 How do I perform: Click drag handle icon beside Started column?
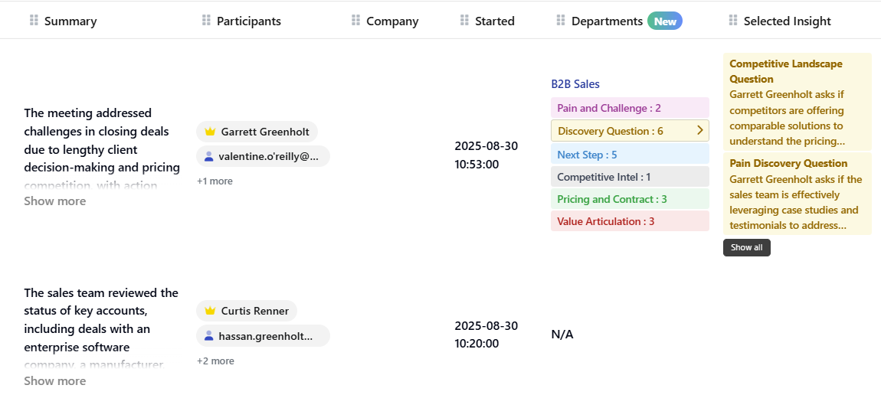pos(464,21)
